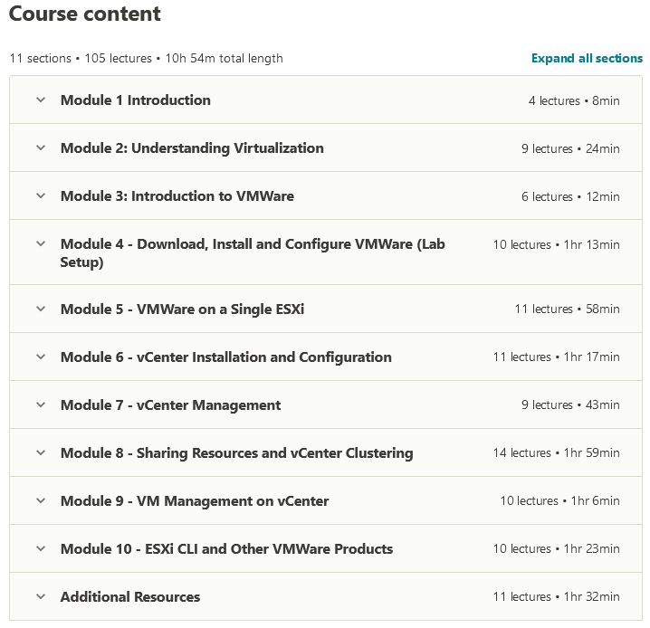Click the Expand all sections link
Viewport: 650px width, 628px height.
tap(587, 58)
